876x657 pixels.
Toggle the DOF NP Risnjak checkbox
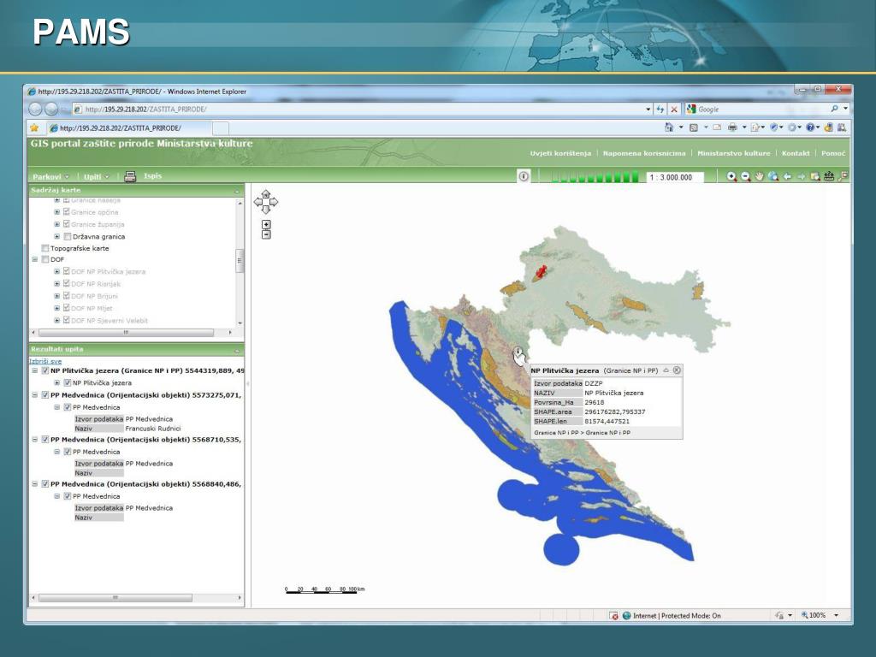pyautogui.click(x=67, y=283)
